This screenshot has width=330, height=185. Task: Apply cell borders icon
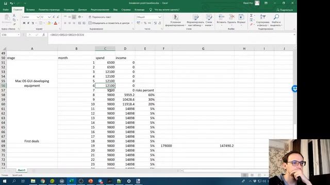coord(41,23)
